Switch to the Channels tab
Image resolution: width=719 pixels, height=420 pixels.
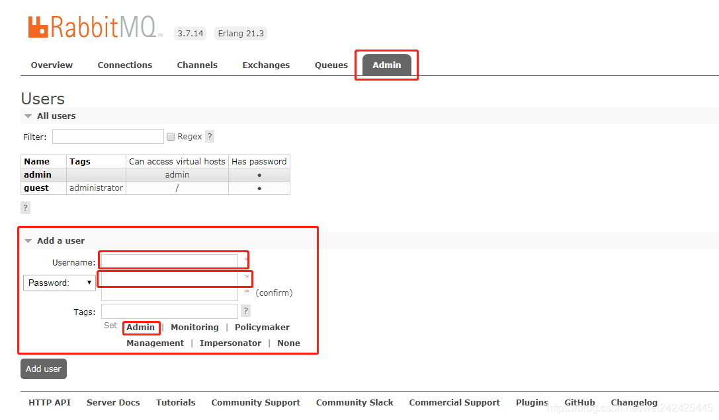pyautogui.click(x=197, y=65)
